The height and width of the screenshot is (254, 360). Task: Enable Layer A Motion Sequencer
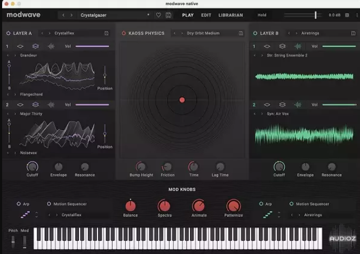click(49, 204)
